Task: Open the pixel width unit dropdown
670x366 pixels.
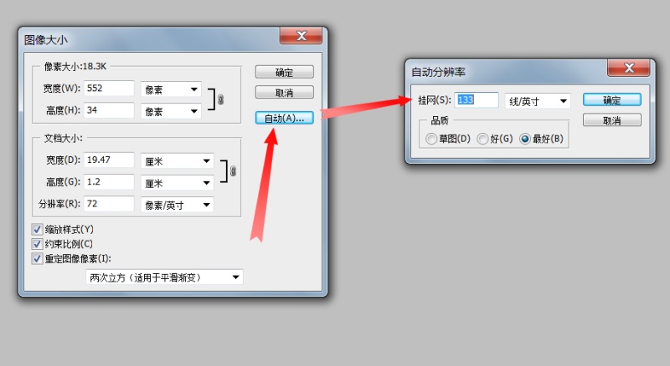Action: click(171, 89)
